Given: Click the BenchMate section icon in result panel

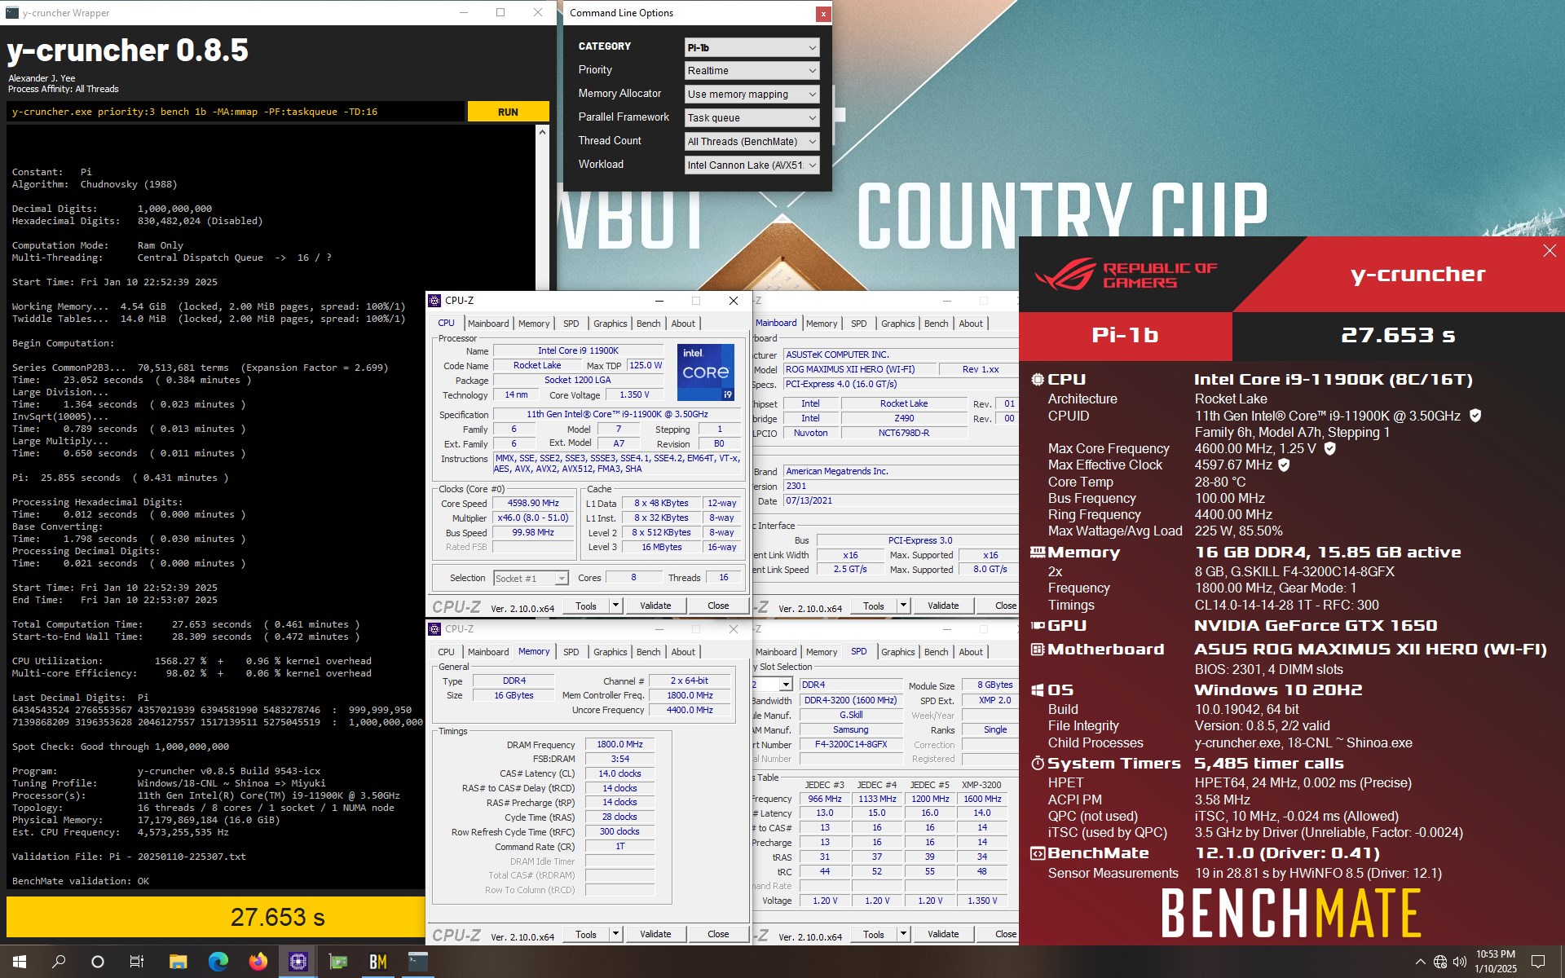Looking at the screenshot, I should pos(1038,853).
